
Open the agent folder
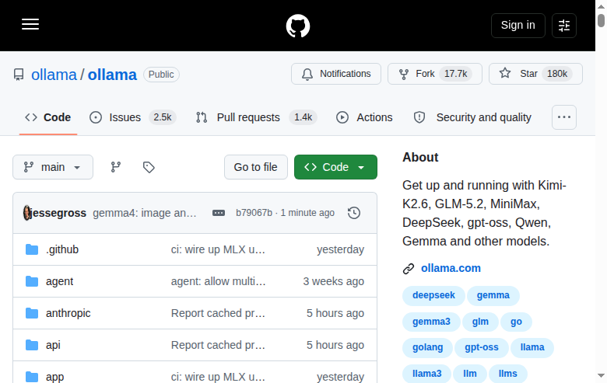pos(59,281)
